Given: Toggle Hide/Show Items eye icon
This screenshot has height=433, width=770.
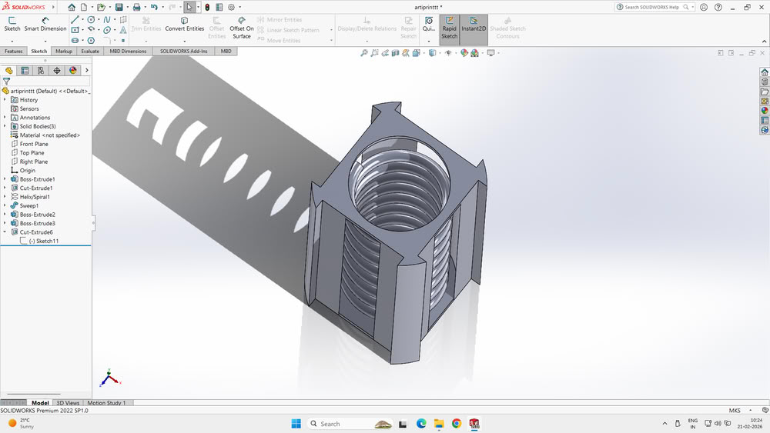Looking at the screenshot, I should (448, 53).
